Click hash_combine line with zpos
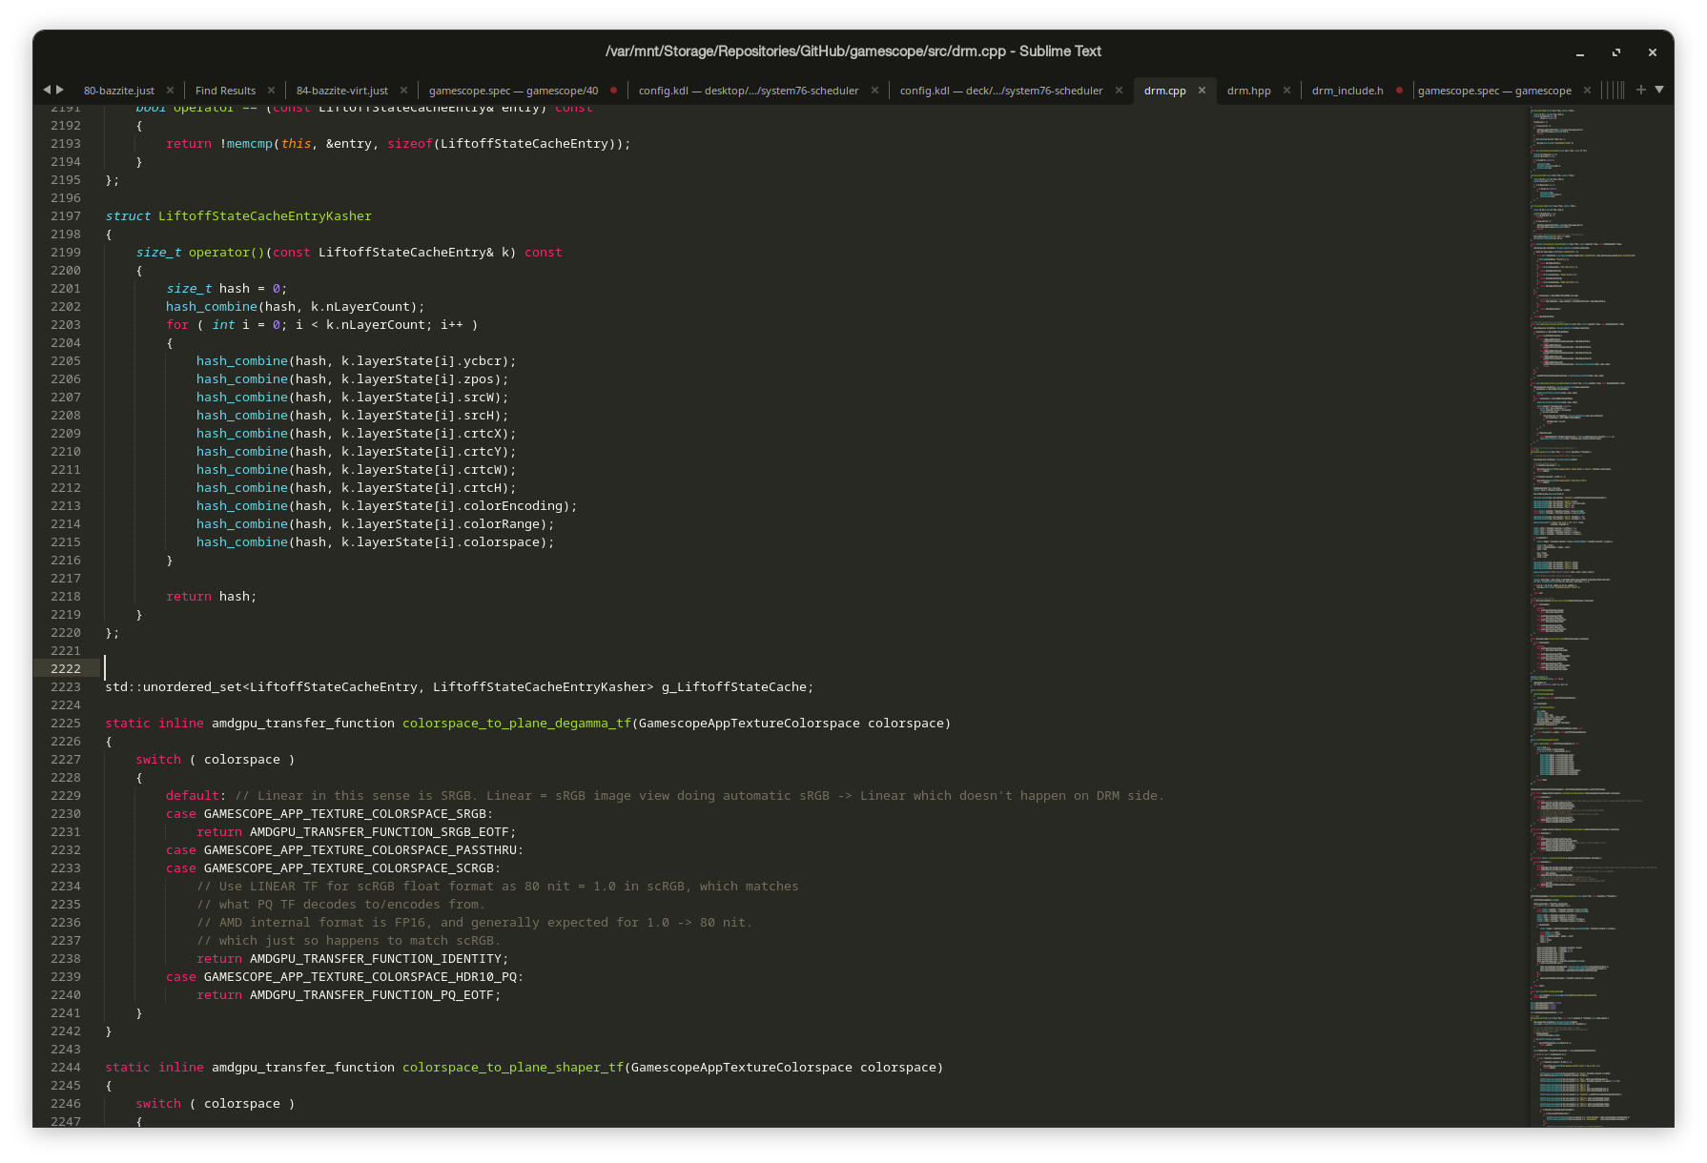Screen dimensions: 1707x1163 353,379
